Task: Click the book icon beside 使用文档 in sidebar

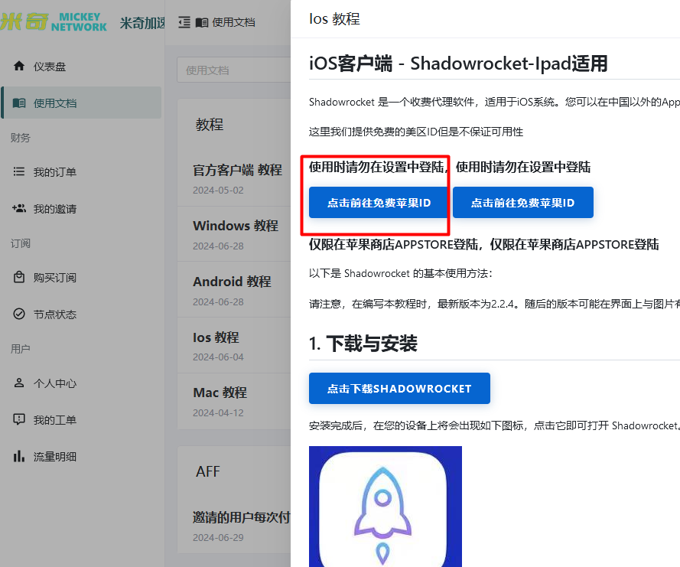Action: [x=19, y=103]
